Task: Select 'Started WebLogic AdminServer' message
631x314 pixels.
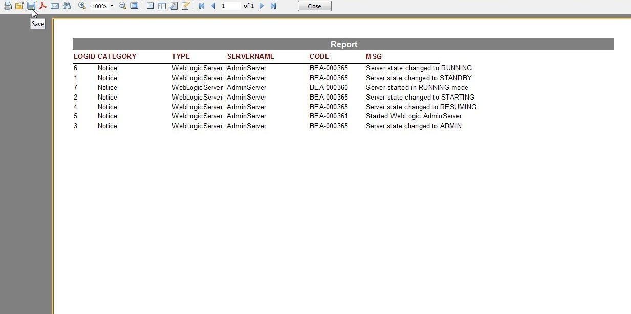Action: coord(414,116)
